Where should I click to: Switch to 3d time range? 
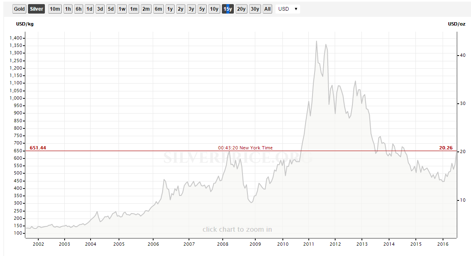pyautogui.click(x=100, y=9)
